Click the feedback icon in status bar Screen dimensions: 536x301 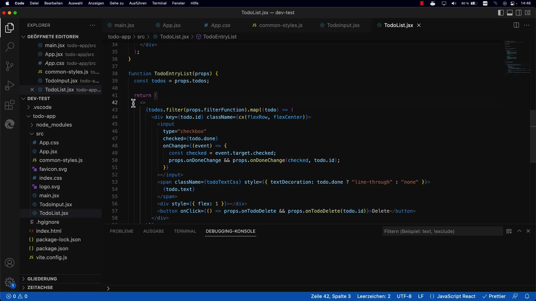[x=515, y=296]
